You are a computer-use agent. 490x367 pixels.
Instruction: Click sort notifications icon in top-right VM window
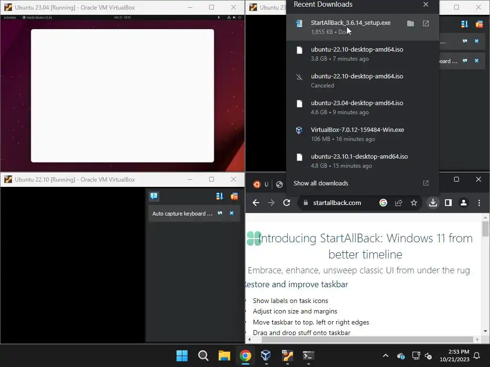click(464, 24)
